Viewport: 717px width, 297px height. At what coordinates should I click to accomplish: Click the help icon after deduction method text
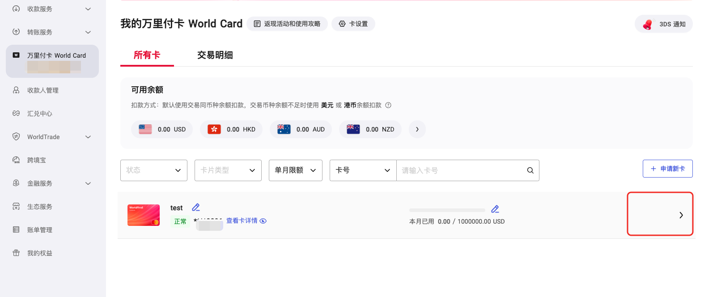pyautogui.click(x=388, y=106)
